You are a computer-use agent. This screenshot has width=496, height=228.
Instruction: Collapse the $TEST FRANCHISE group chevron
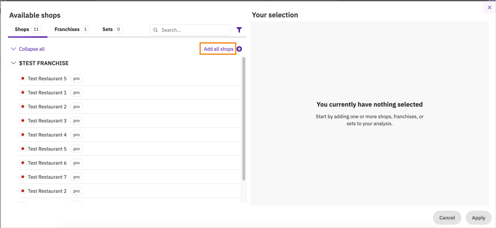pos(13,63)
